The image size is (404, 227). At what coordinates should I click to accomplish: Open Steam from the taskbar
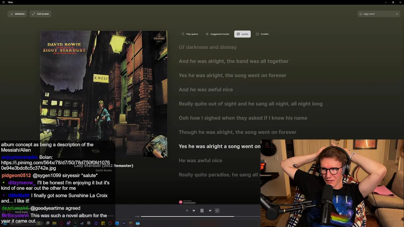pyautogui.click(x=82, y=223)
